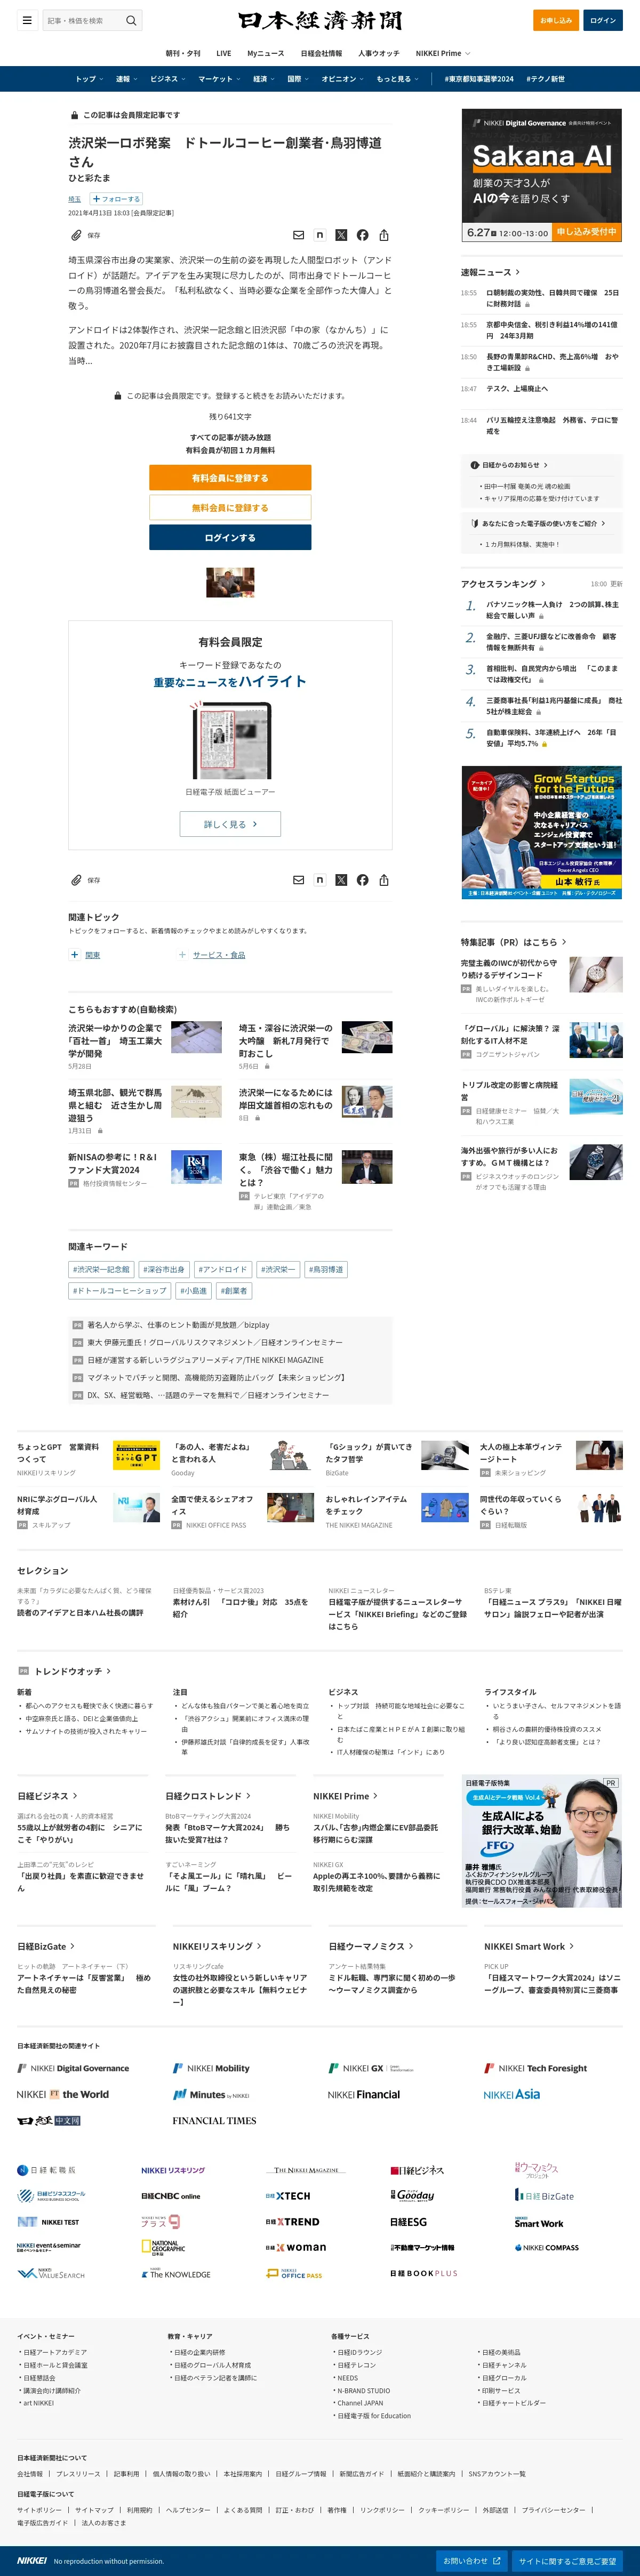
Task: Share to note icon at top of article
Action: (320, 235)
